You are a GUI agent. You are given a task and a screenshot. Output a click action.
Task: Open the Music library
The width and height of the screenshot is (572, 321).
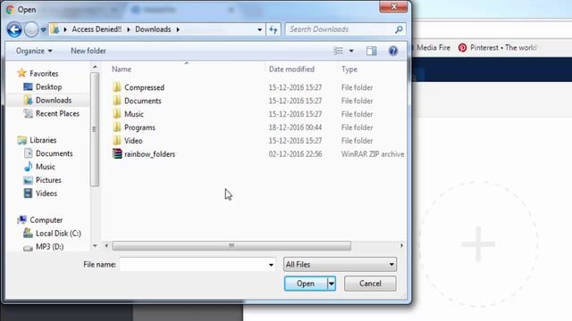point(46,167)
